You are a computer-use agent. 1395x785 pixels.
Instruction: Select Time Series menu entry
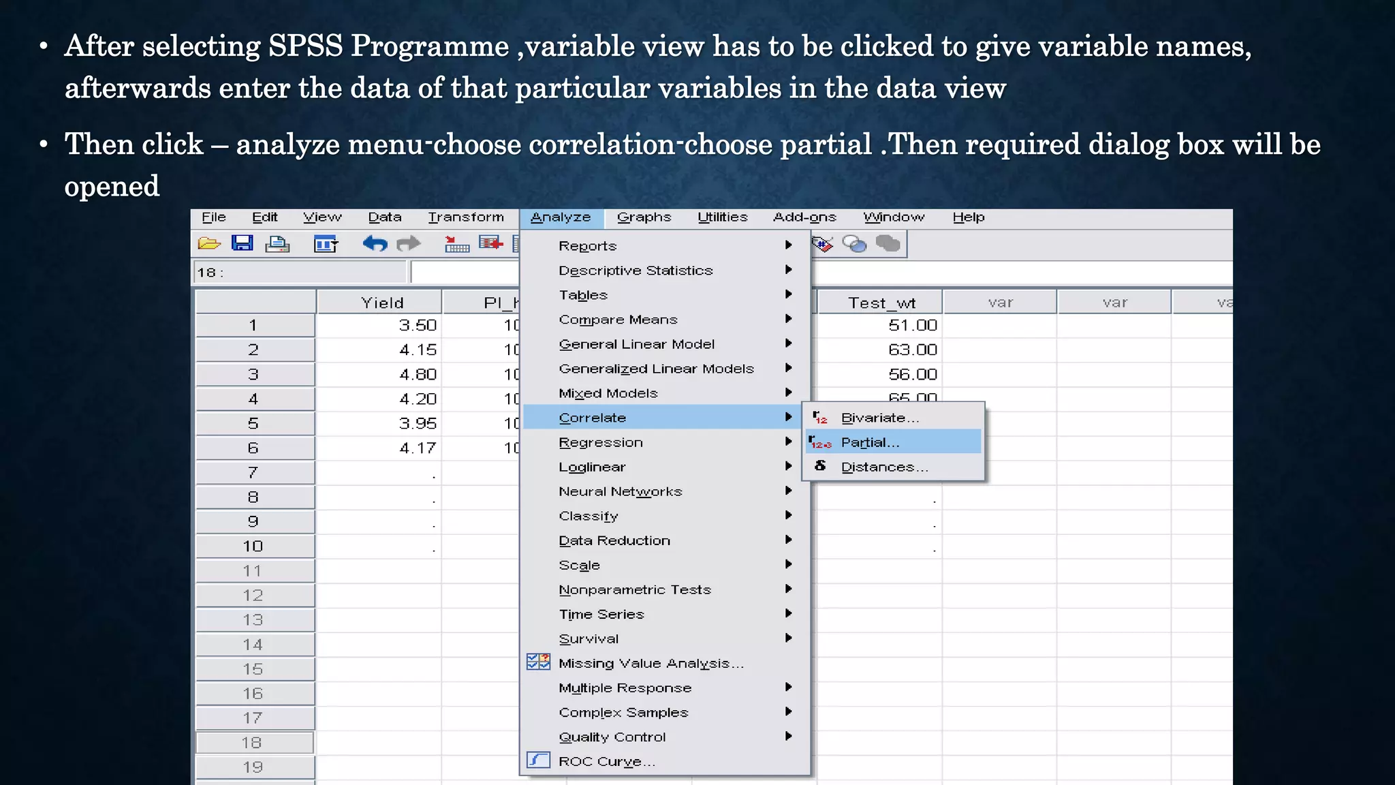point(665,614)
